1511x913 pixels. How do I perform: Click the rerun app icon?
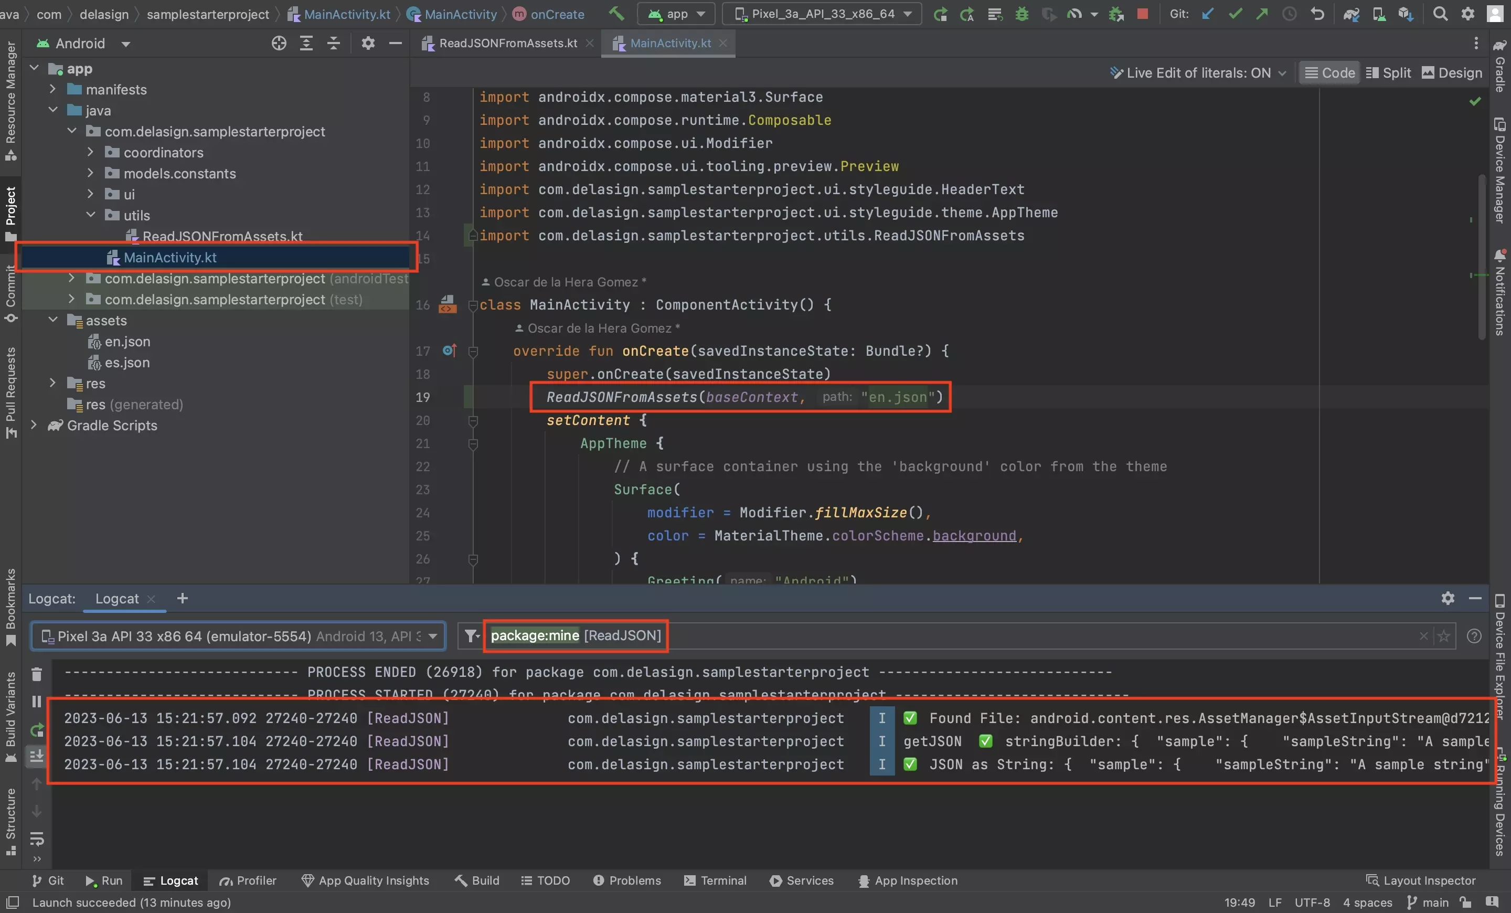pos(940,14)
